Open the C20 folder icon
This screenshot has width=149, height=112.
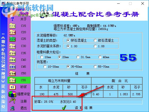click(x=13, y=32)
